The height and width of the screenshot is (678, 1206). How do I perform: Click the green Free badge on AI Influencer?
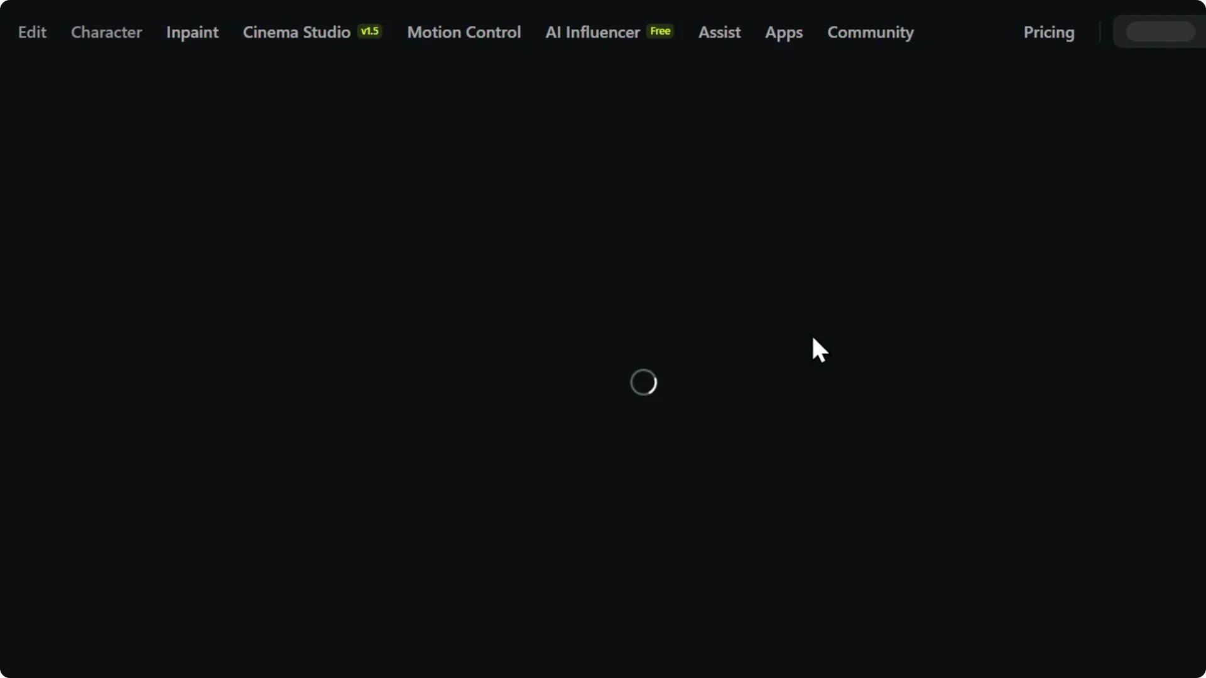pos(660,31)
